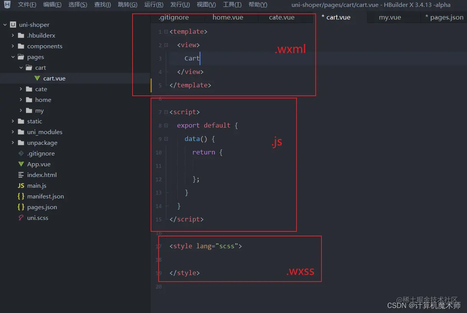Expand the cate folder chevron
467x313 pixels.
click(21, 89)
